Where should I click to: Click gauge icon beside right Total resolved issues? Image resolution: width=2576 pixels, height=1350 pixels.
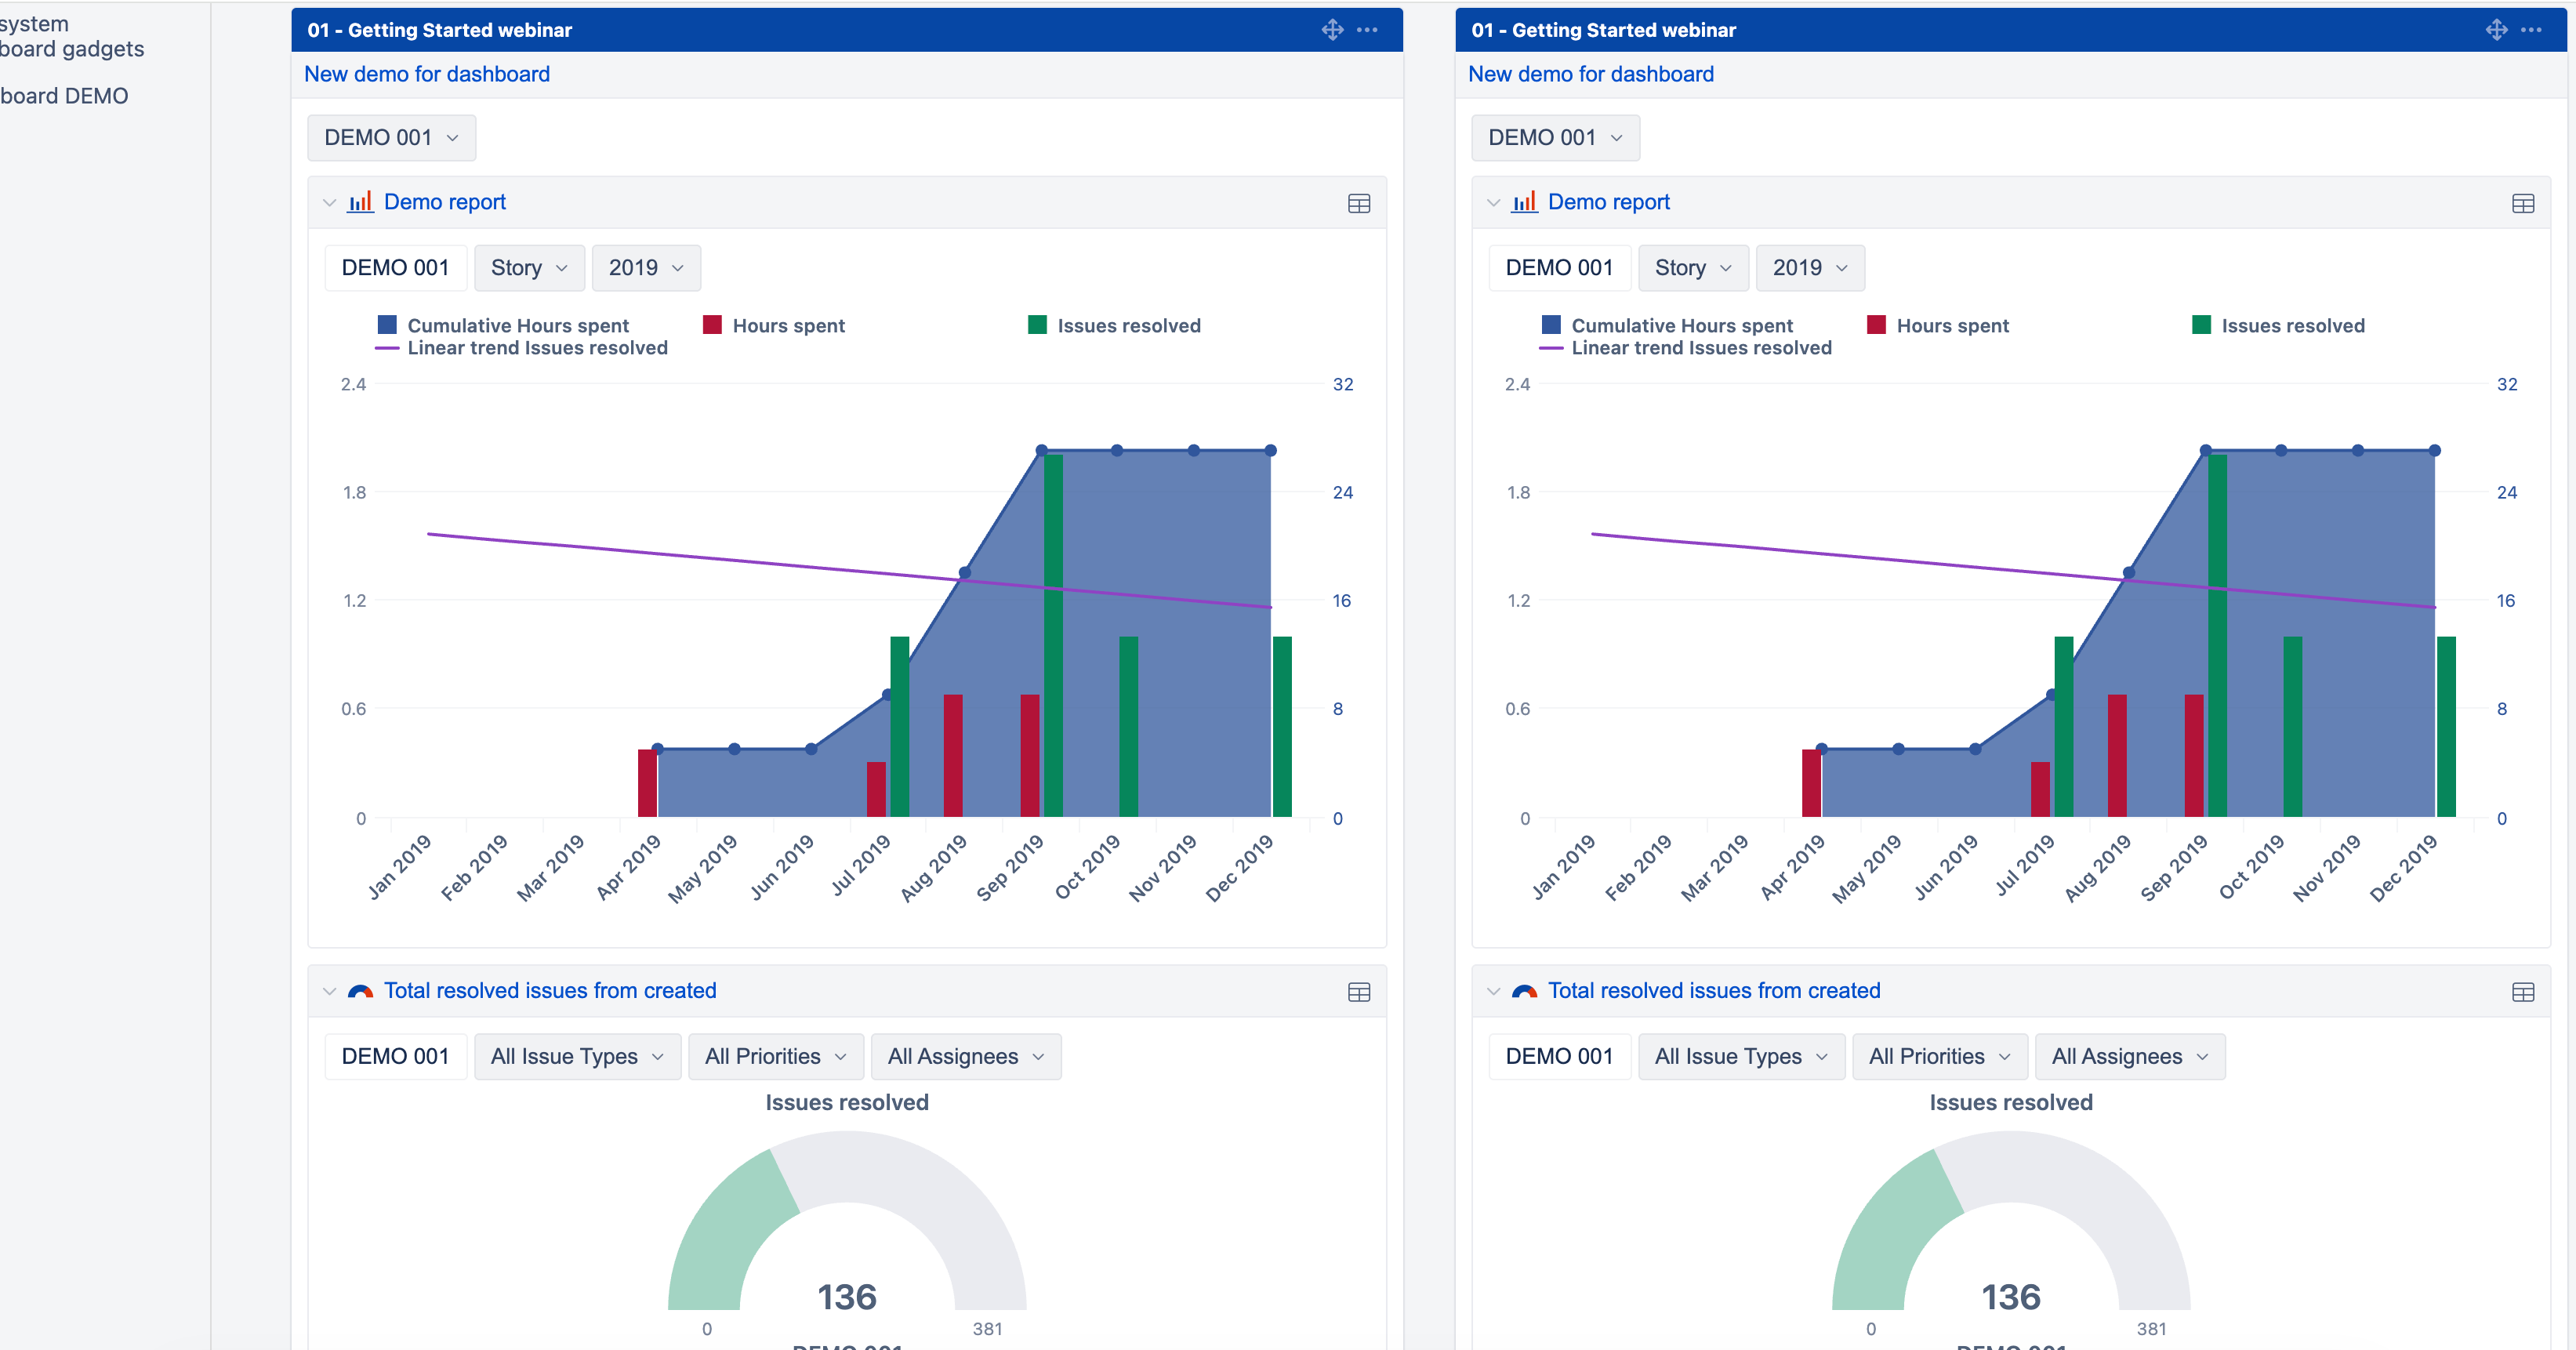(1524, 991)
